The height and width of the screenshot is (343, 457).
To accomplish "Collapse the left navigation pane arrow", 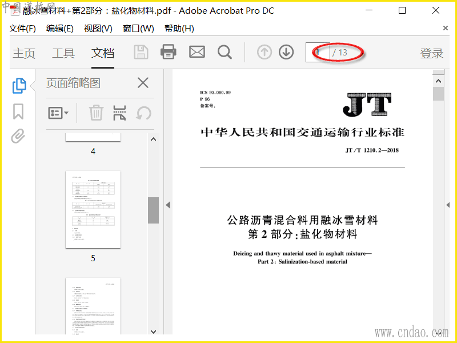I will tap(168, 205).
